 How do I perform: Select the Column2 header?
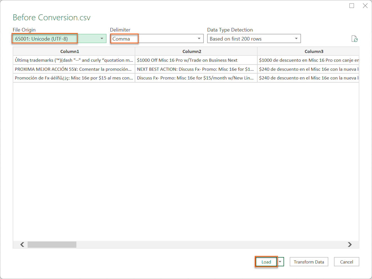coord(192,51)
